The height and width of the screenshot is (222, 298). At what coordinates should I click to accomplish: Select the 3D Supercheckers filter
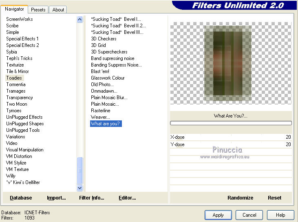[x=109, y=52]
